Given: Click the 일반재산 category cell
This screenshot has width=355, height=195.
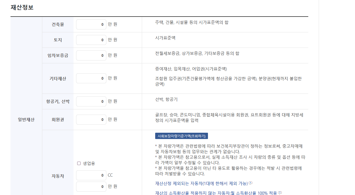Looking at the screenshot, I should [x=26, y=119].
